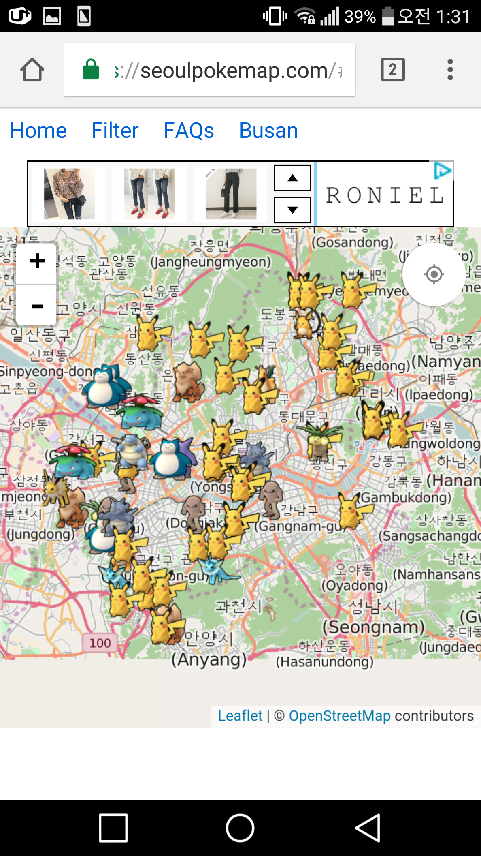Open the Leaflet attribution link
Screen dimensions: 481x856
coord(240,716)
